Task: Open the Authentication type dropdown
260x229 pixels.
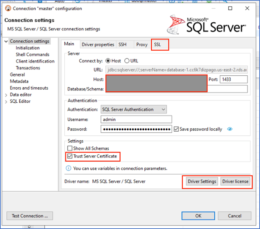Action: [133, 109]
